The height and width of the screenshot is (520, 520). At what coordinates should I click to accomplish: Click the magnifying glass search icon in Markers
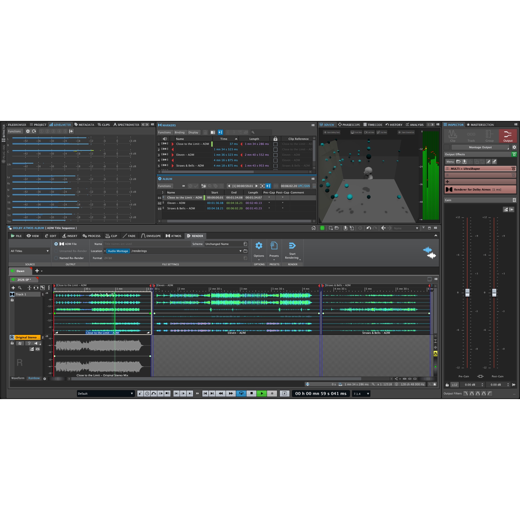[253, 132]
